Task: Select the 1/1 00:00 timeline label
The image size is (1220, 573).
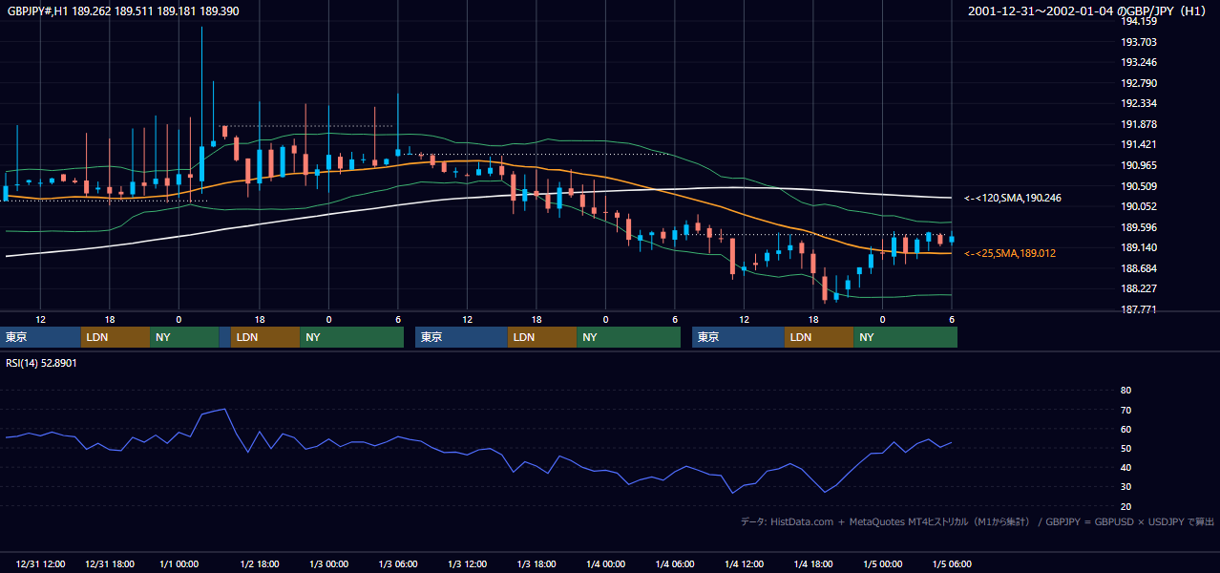Action: tap(179, 563)
